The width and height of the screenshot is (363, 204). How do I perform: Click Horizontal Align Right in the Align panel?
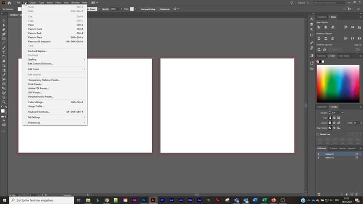tap(332, 27)
